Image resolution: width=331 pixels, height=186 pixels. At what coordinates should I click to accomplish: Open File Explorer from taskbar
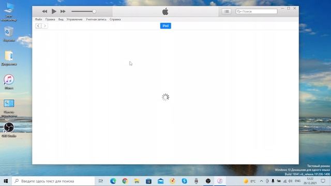pyautogui.click(x=137, y=181)
